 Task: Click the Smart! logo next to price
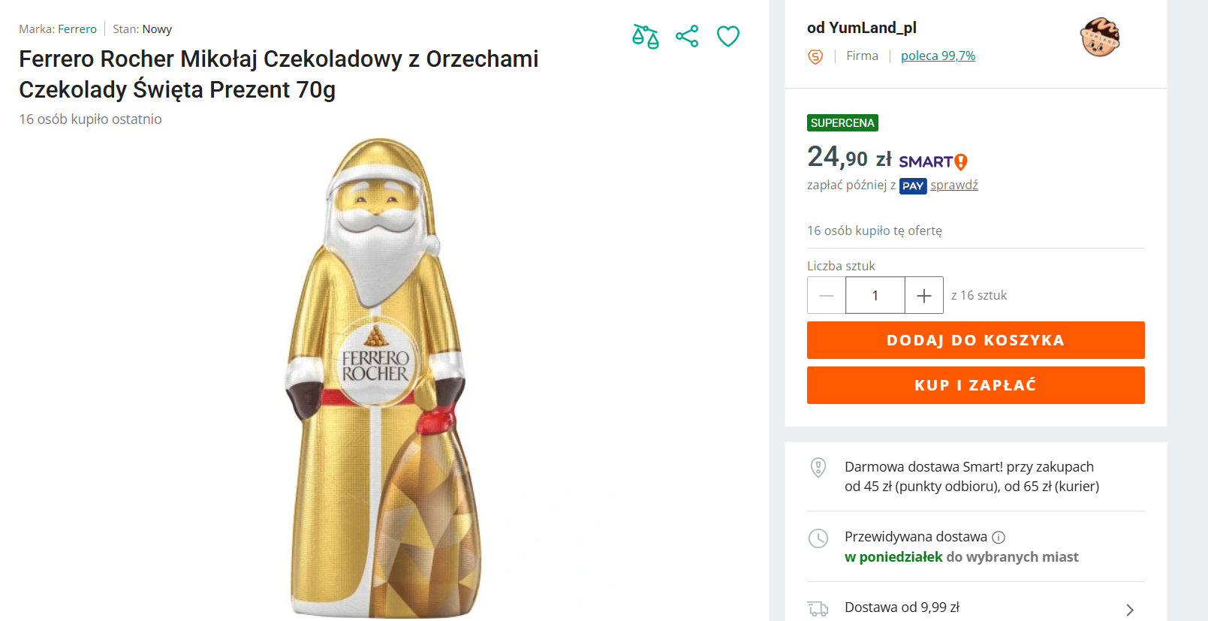point(933,161)
